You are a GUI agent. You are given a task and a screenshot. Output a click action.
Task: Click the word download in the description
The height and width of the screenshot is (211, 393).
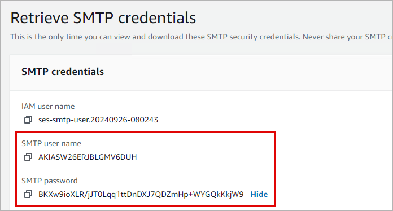tap(165, 37)
